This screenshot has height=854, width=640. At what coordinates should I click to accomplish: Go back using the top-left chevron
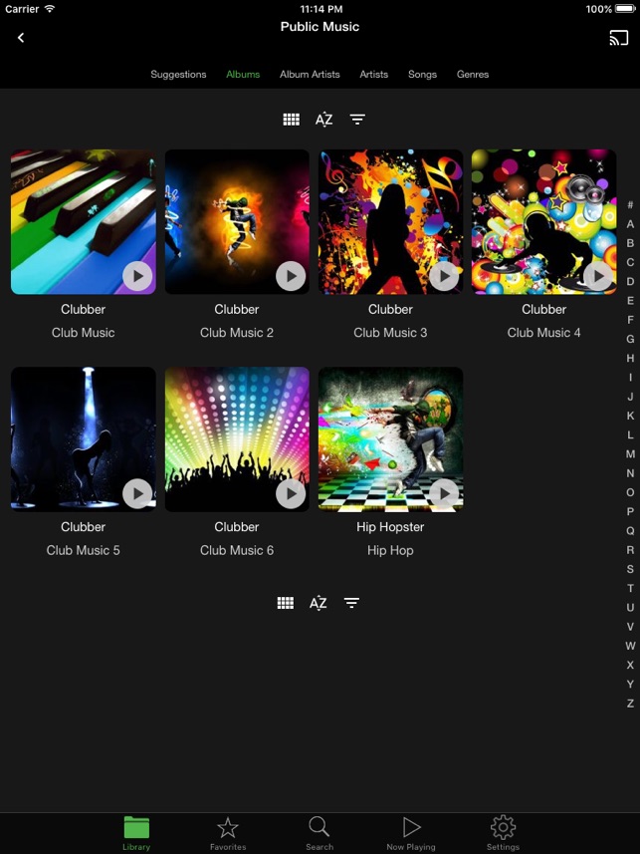tap(21, 38)
